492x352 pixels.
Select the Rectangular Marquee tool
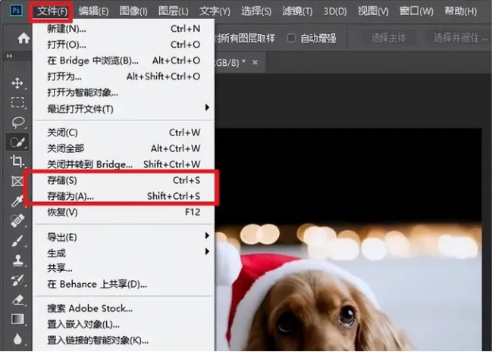pyautogui.click(x=17, y=102)
